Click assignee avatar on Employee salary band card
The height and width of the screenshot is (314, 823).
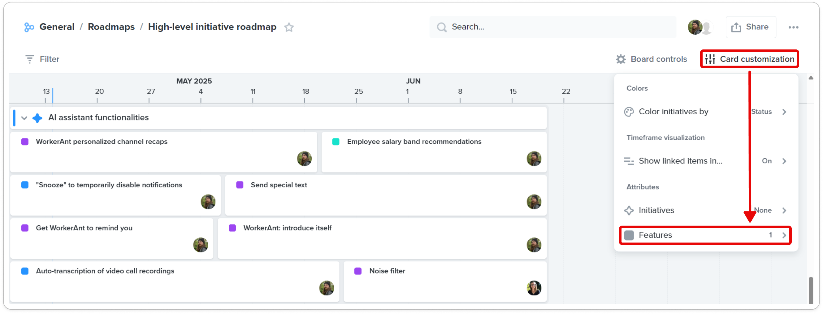534,159
